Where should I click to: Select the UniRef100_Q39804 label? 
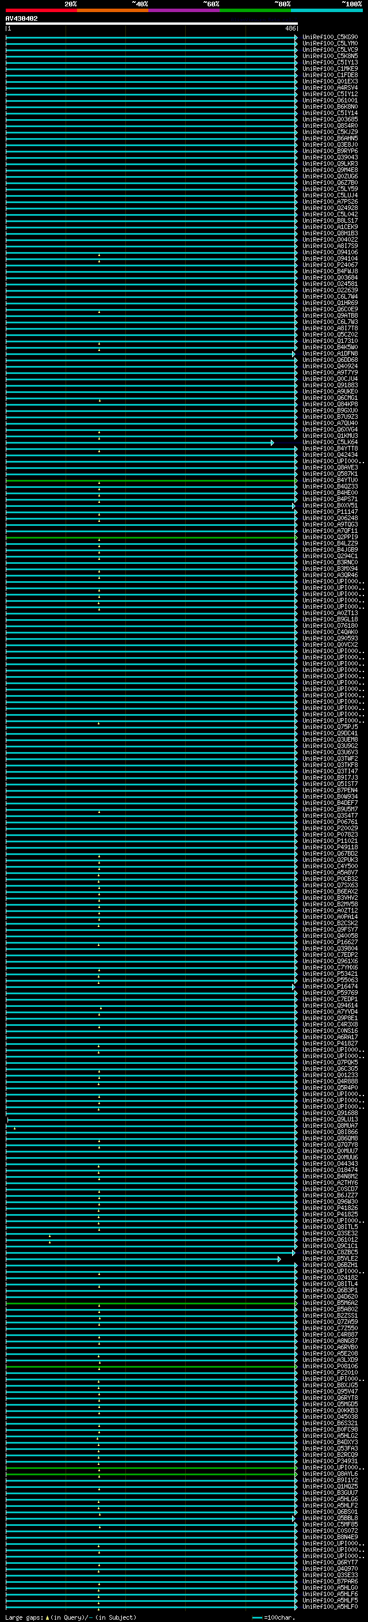pos(330,949)
